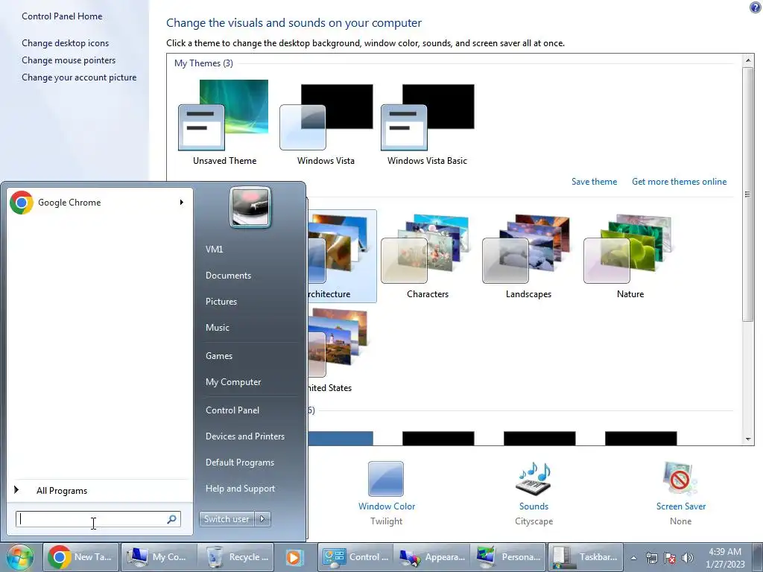The height and width of the screenshot is (572, 763).
Task: Click theme list scroll up arrow
Action: pyautogui.click(x=748, y=60)
